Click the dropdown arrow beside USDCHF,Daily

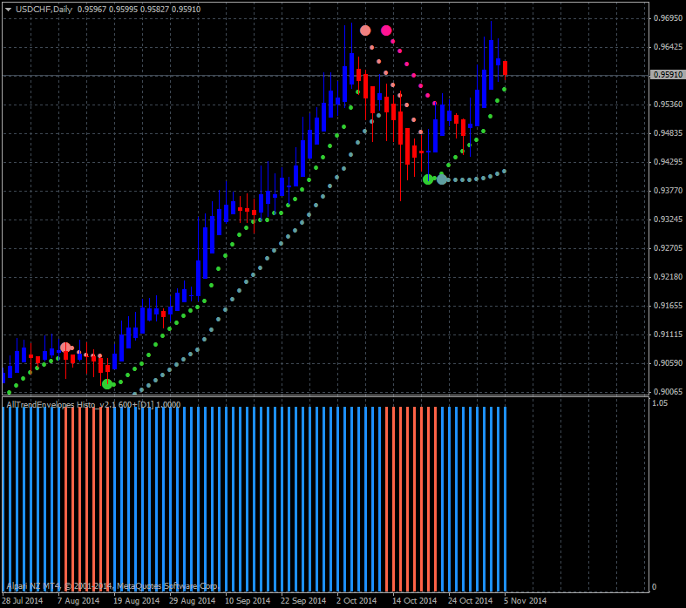pos(8,9)
